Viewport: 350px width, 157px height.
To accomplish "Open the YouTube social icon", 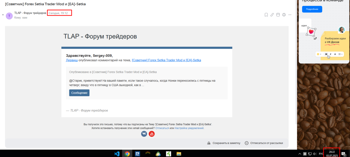I will [x=152, y=134].
